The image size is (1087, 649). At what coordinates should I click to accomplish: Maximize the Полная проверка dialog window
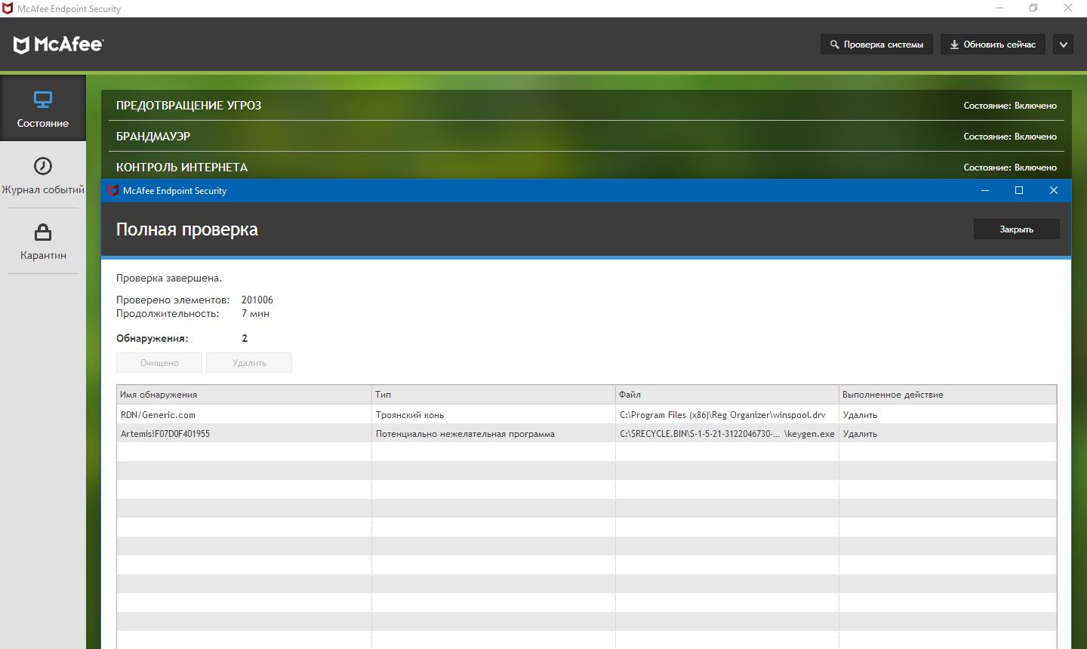pyautogui.click(x=1019, y=190)
